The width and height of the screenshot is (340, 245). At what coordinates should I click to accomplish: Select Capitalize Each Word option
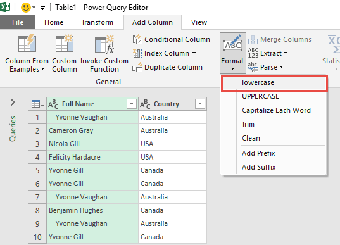point(274,110)
